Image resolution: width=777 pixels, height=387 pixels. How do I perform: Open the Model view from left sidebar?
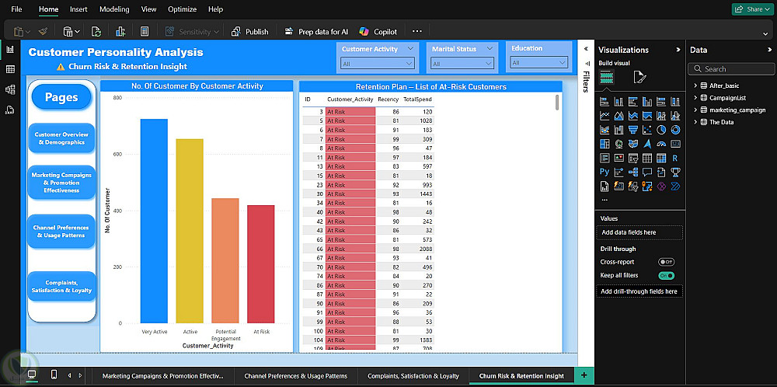tap(10, 89)
